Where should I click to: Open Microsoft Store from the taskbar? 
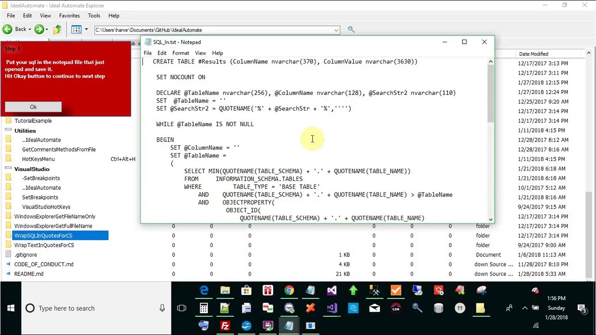point(246,291)
